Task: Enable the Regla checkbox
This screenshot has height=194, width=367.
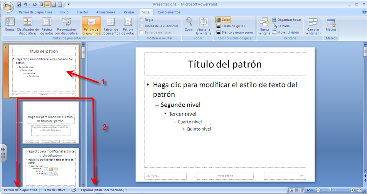Action: coord(141,20)
